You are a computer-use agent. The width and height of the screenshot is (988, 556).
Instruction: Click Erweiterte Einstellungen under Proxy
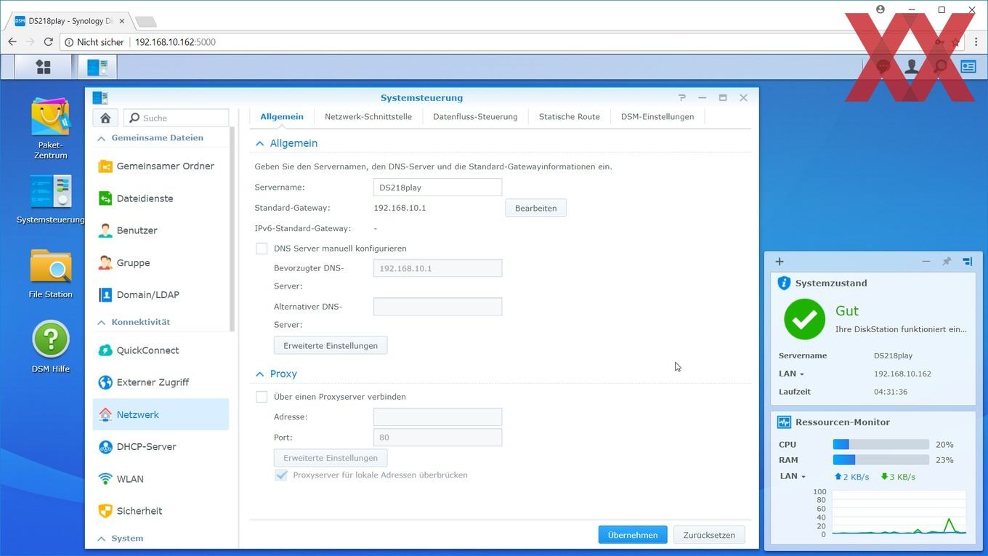pyautogui.click(x=331, y=458)
